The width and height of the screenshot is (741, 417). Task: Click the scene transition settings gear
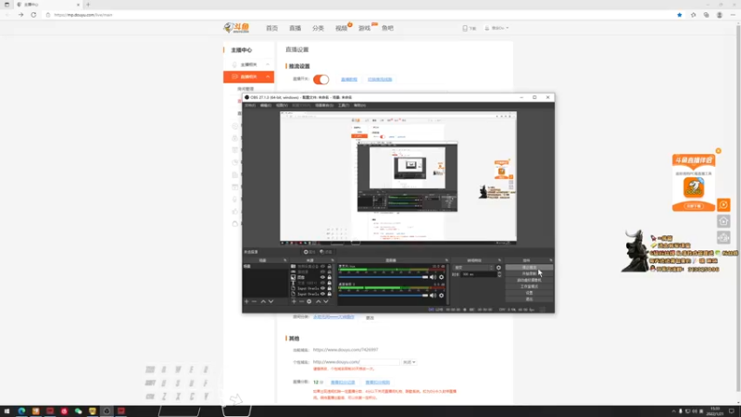tap(498, 268)
